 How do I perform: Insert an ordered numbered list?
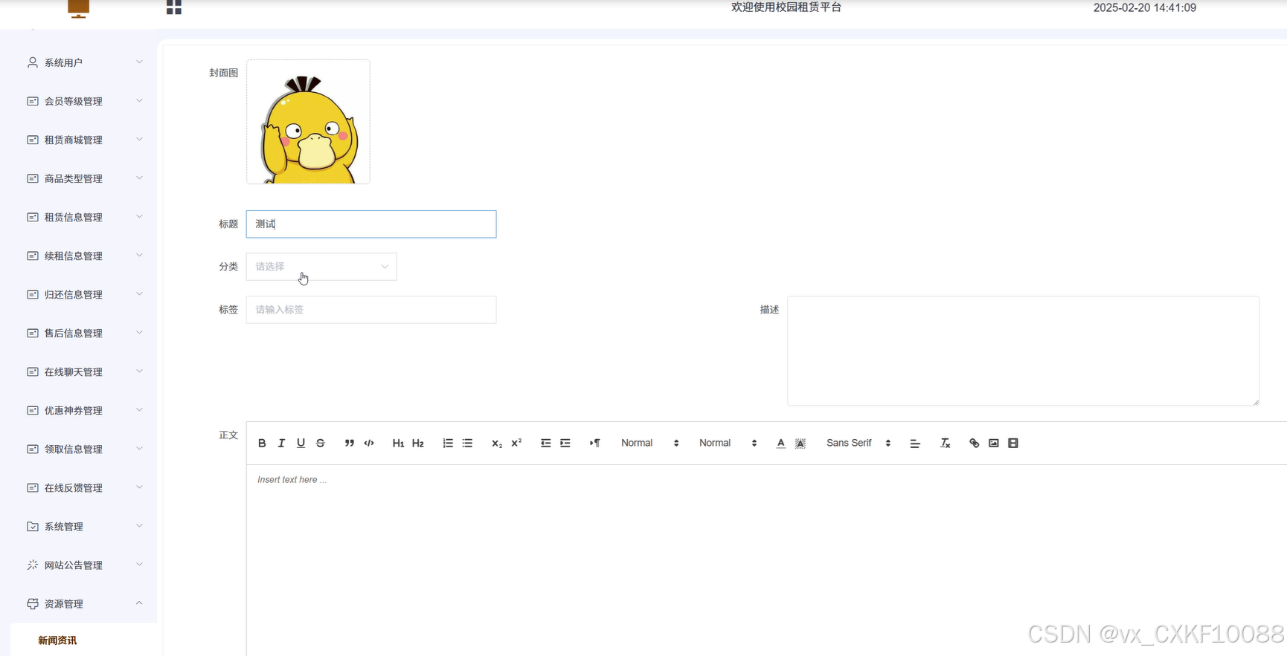pos(448,443)
